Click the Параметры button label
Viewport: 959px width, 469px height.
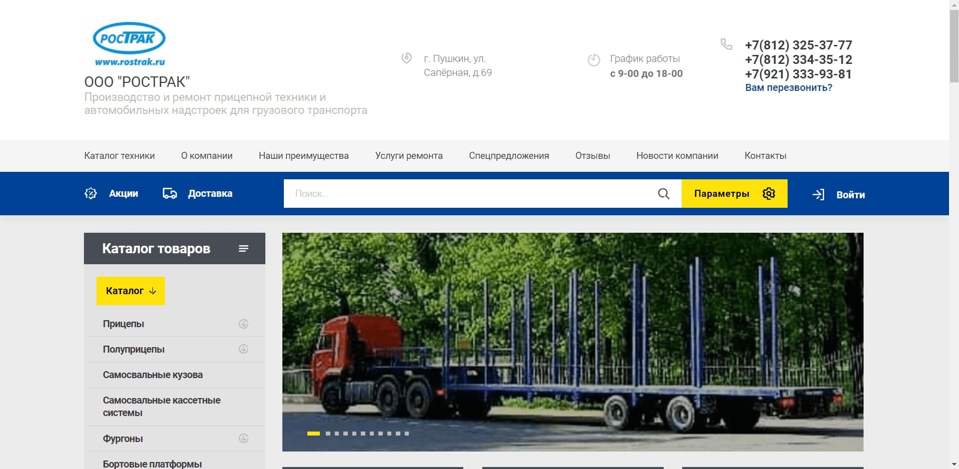[722, 194]
